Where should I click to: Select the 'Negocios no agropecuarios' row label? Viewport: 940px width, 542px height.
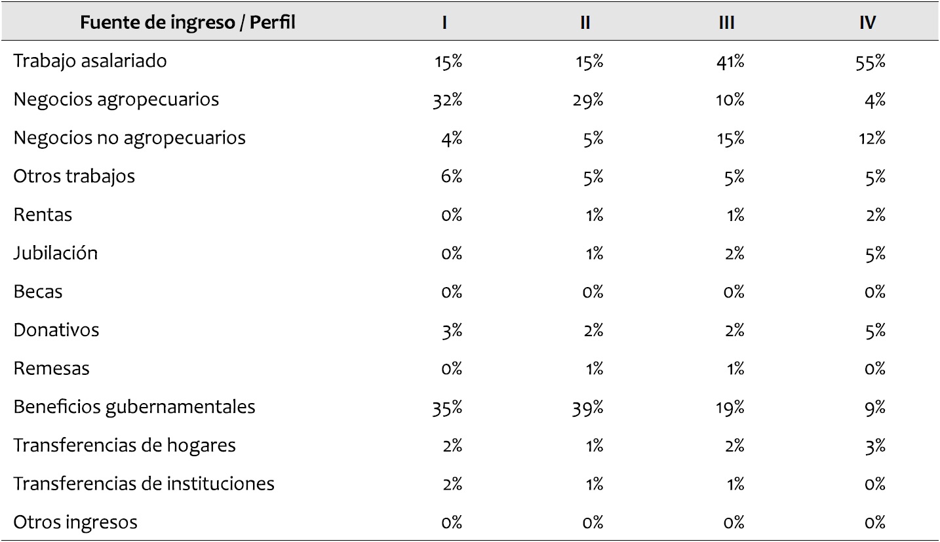pos(130,138)
